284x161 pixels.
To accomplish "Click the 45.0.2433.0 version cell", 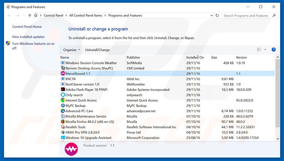I will [244, 100].
